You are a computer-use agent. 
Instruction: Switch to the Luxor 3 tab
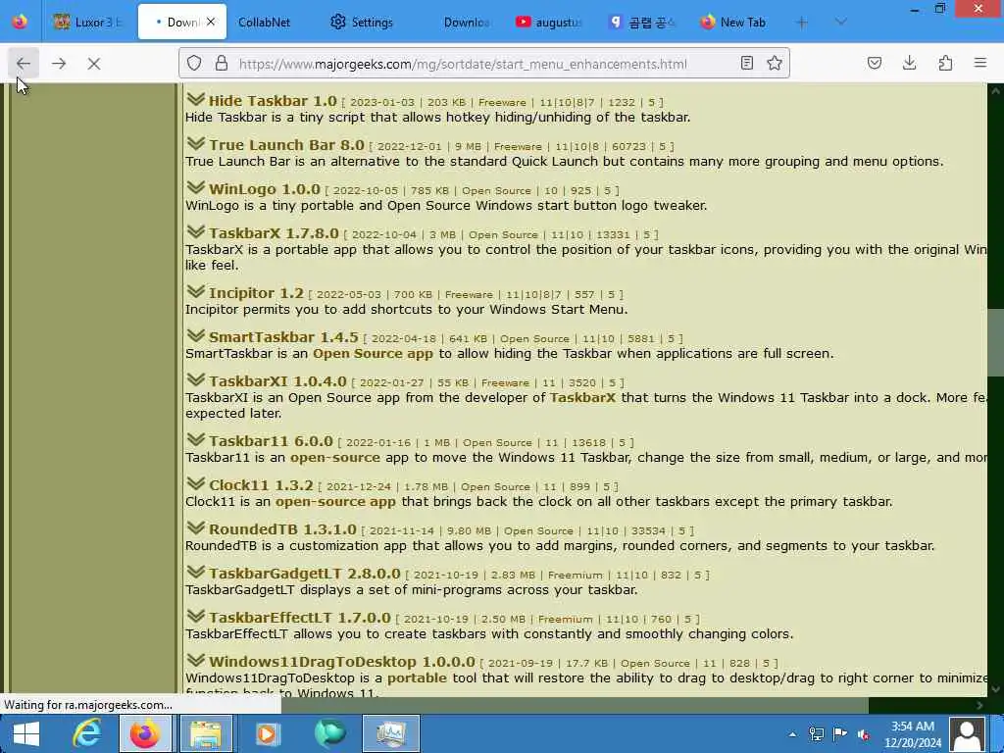[88, 22]
